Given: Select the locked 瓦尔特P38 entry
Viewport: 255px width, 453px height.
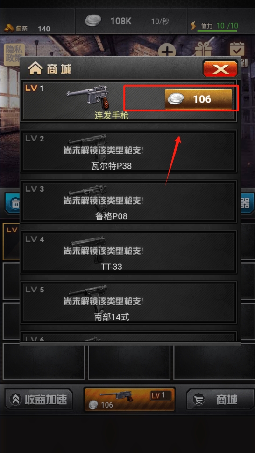Looking at the screenshot, I should 128,150.
